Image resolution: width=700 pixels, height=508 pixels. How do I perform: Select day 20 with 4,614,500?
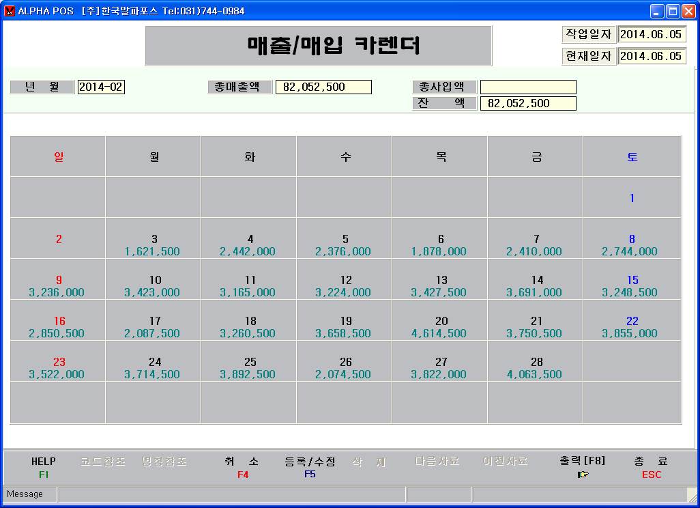click(x=440, y=320)
